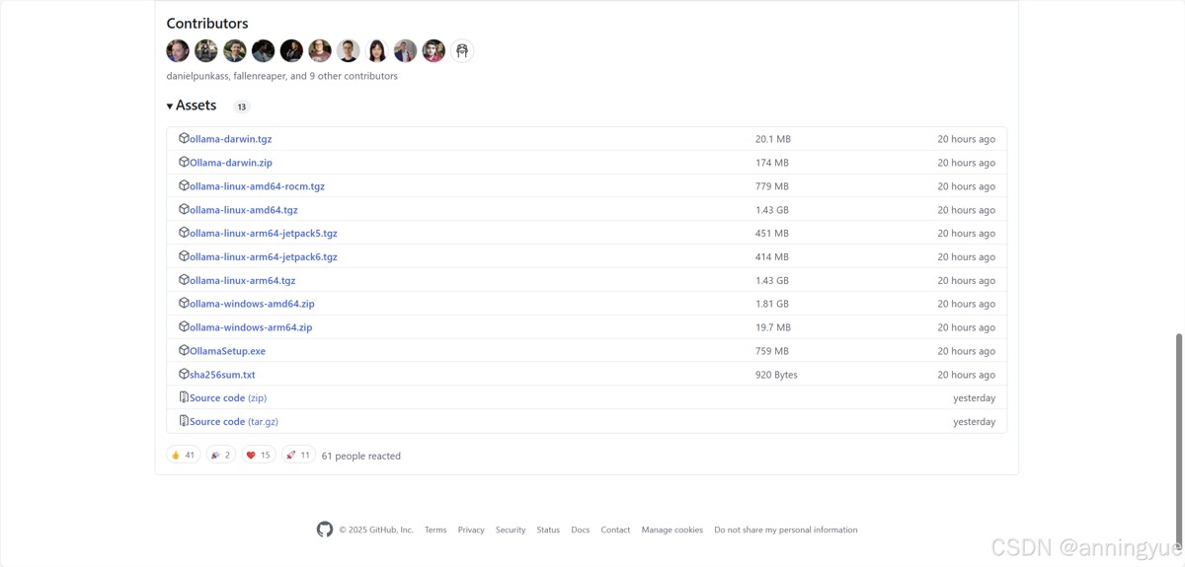Download Ollama-darwin.zip file

[x=231, y=163]
